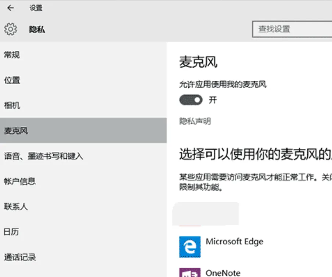Select 位置 in the privacy sidebar
332x277 pixels.
(x=11, y=80)
